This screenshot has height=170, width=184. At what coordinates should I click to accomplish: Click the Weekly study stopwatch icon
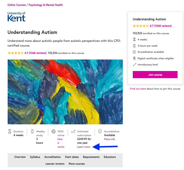(x=32, y=131)
